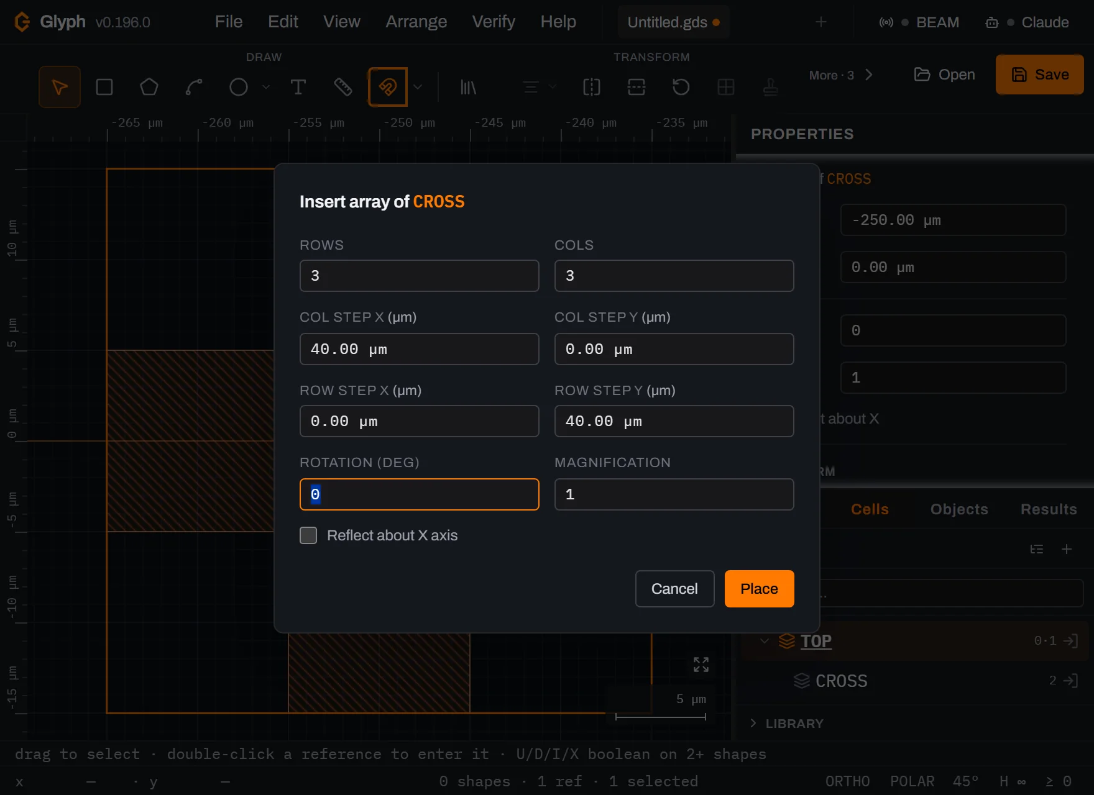Click the Save button
This screenshot has width=1094, height=795.
1040,75
